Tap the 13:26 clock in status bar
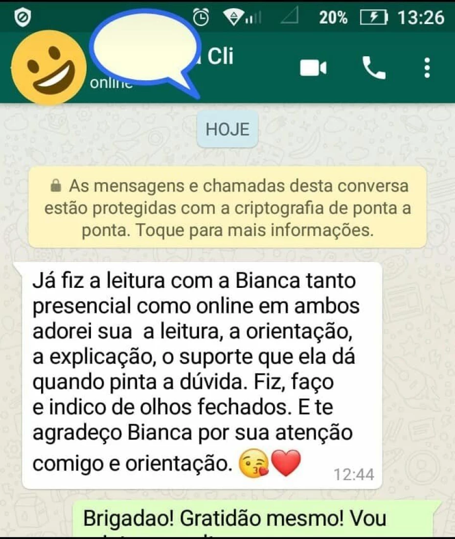Viewport: 455px width, 539px height. pos(421,18)
